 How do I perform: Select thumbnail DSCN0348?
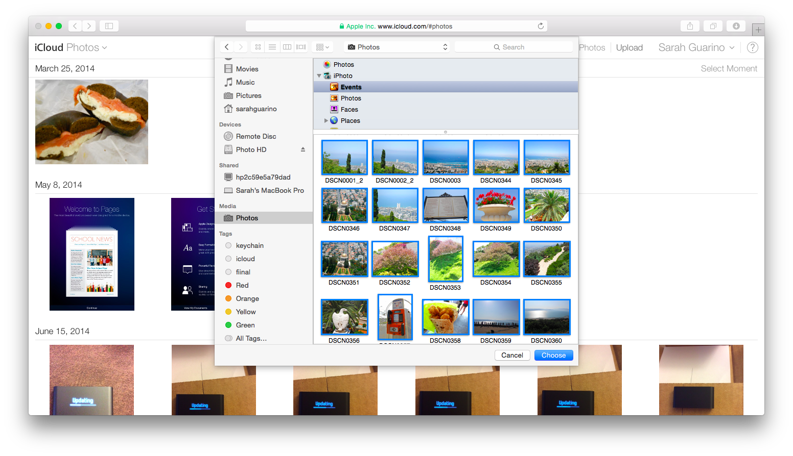click(x=446, y=206)
